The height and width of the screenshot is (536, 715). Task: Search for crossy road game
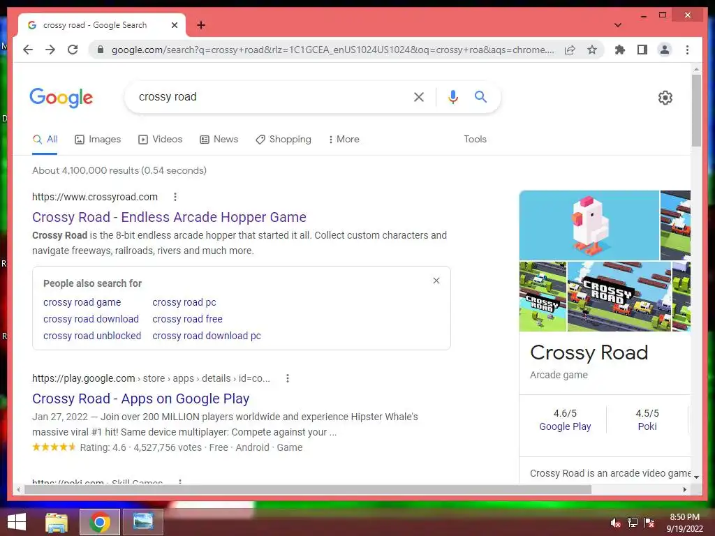(82, 303)
